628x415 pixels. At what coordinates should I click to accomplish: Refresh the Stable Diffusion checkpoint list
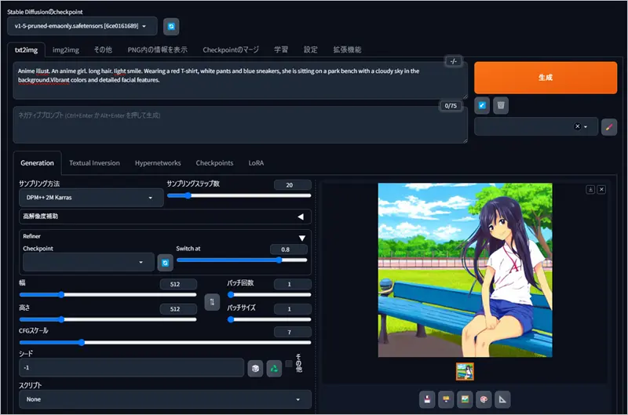171,27
